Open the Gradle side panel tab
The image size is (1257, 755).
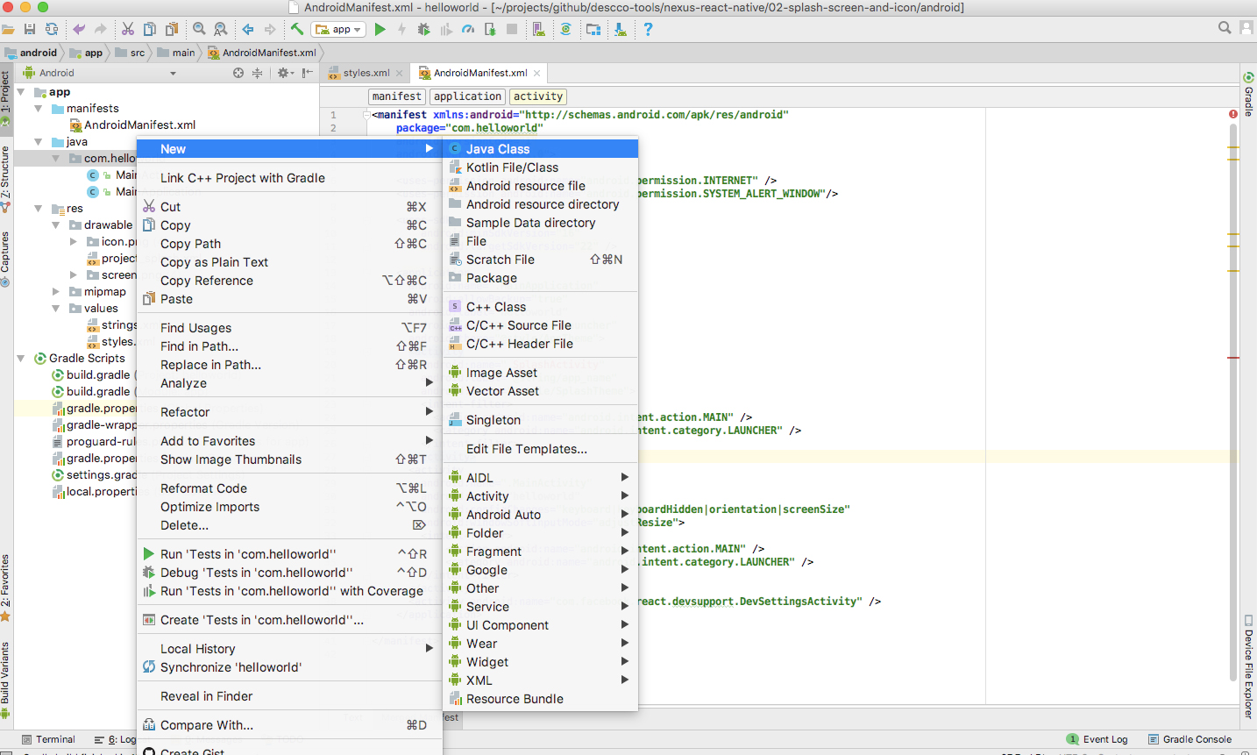point(1248,95)
